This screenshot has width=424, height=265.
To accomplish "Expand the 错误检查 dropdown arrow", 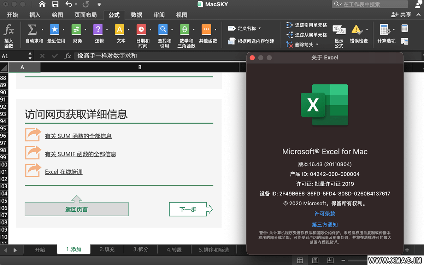I will (x=367, y=30).
